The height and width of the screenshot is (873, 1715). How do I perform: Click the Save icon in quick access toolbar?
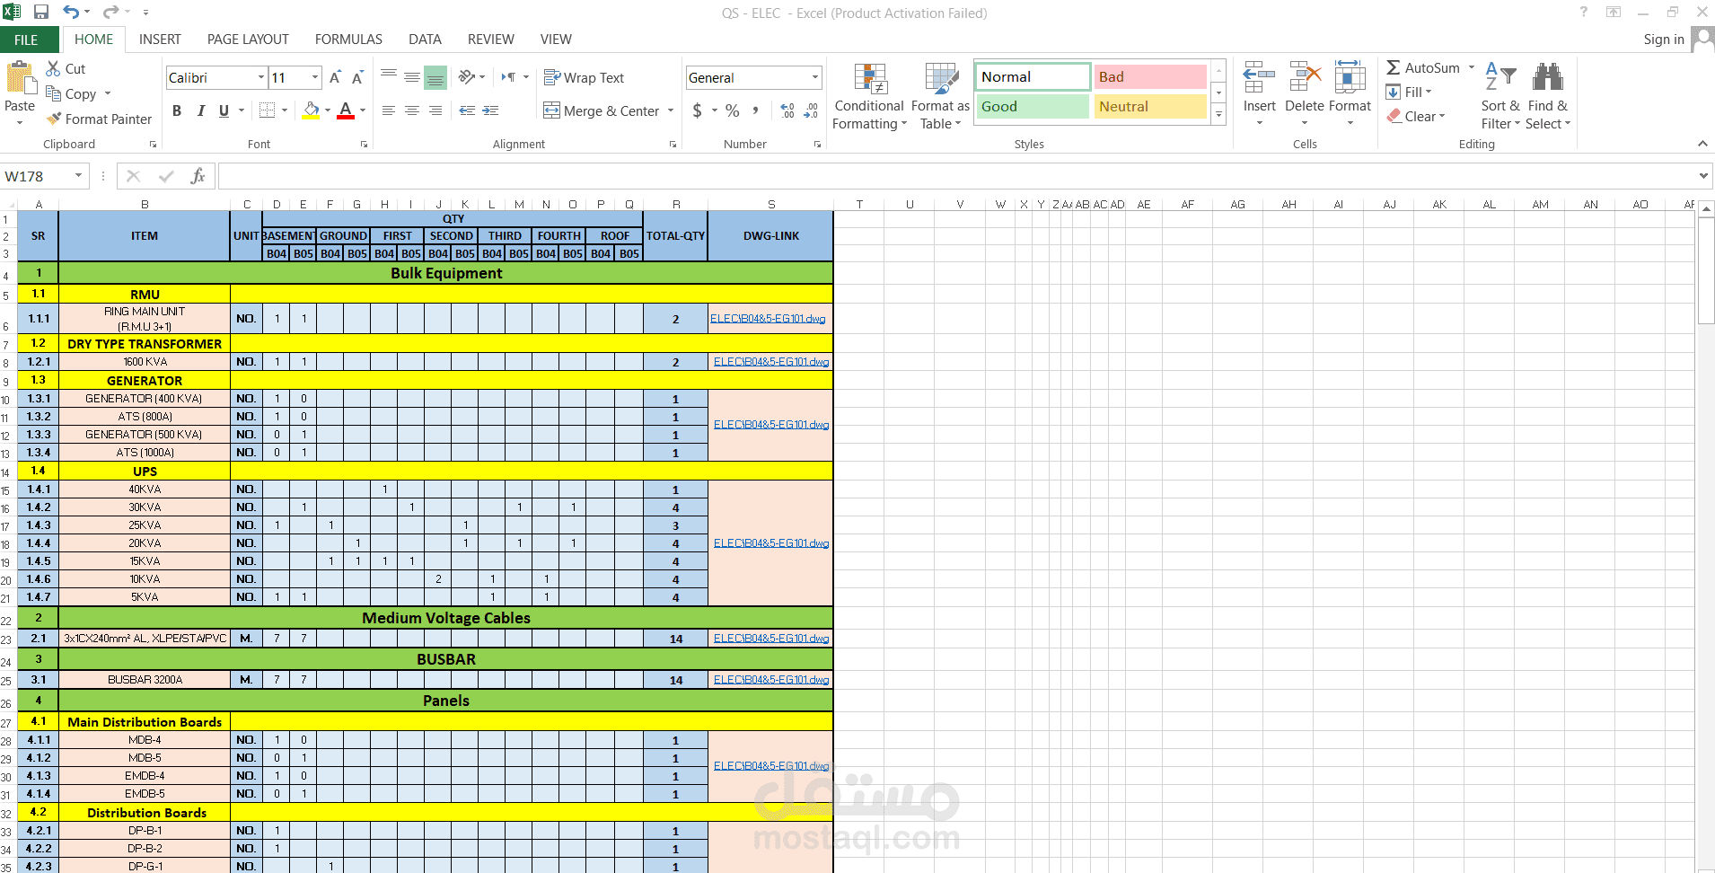click(41, 13)
